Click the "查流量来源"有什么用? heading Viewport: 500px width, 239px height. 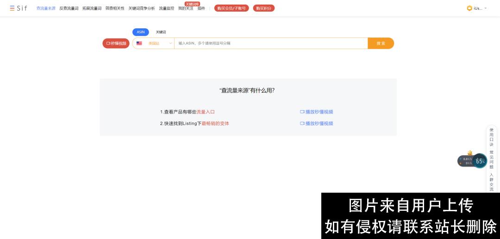247,91
